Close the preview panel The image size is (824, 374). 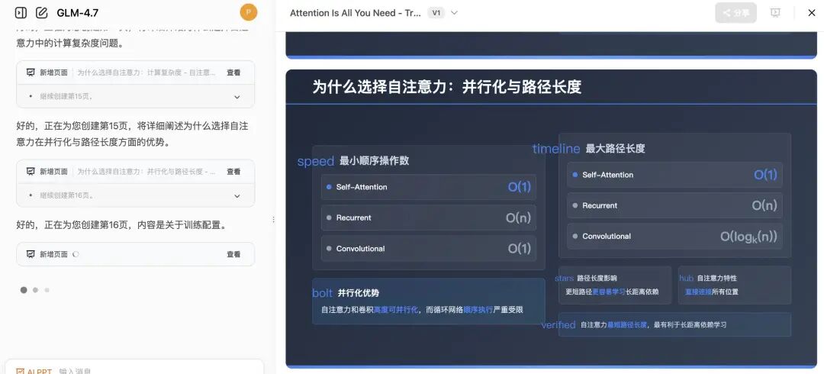tap(811, 13)
